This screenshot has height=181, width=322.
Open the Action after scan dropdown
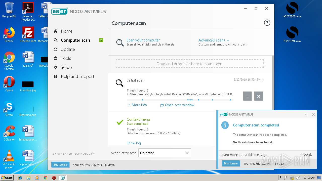point(165,153)
